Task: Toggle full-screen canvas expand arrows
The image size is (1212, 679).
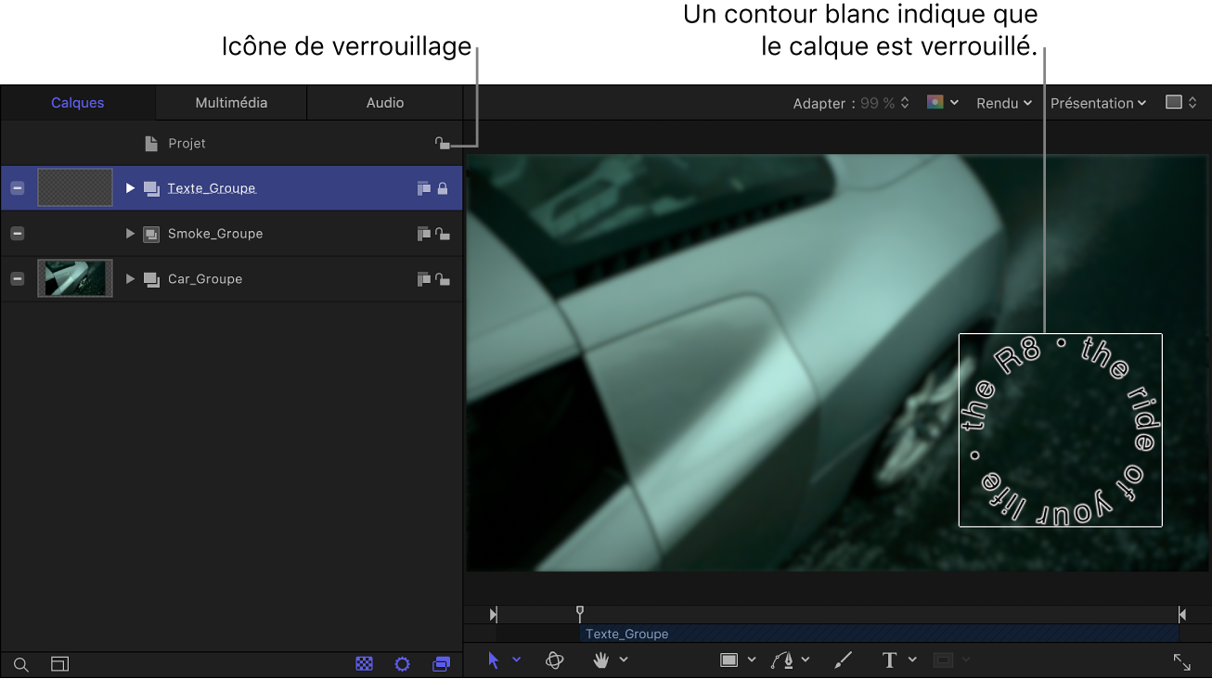Action: 1181,661
